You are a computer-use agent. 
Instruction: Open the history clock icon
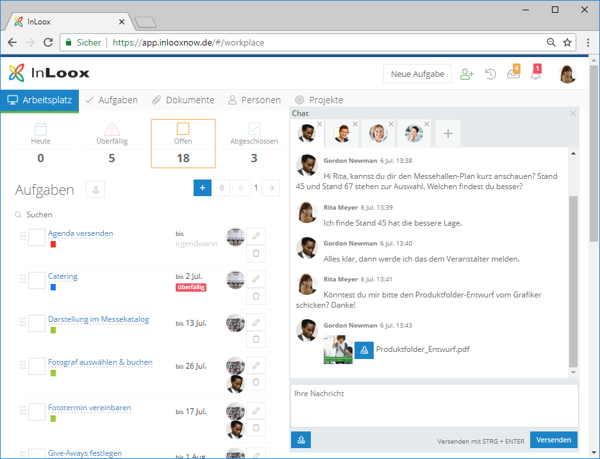point(490,74)
